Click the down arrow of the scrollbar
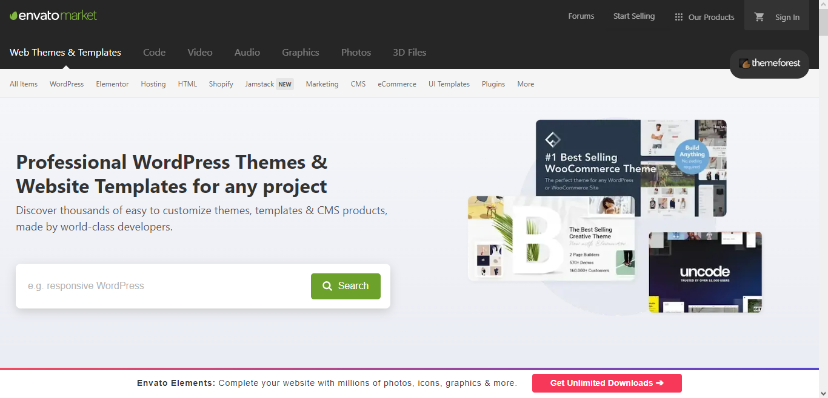 (823, 394)
